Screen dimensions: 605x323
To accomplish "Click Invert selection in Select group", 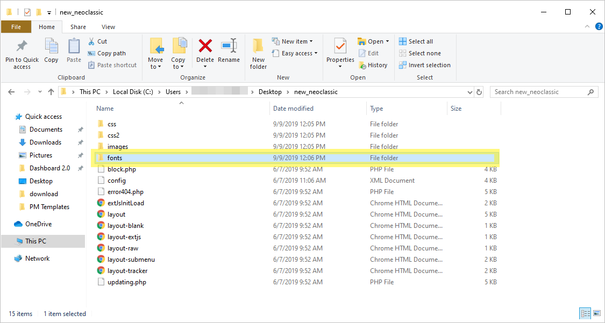I will click(425, 65).
